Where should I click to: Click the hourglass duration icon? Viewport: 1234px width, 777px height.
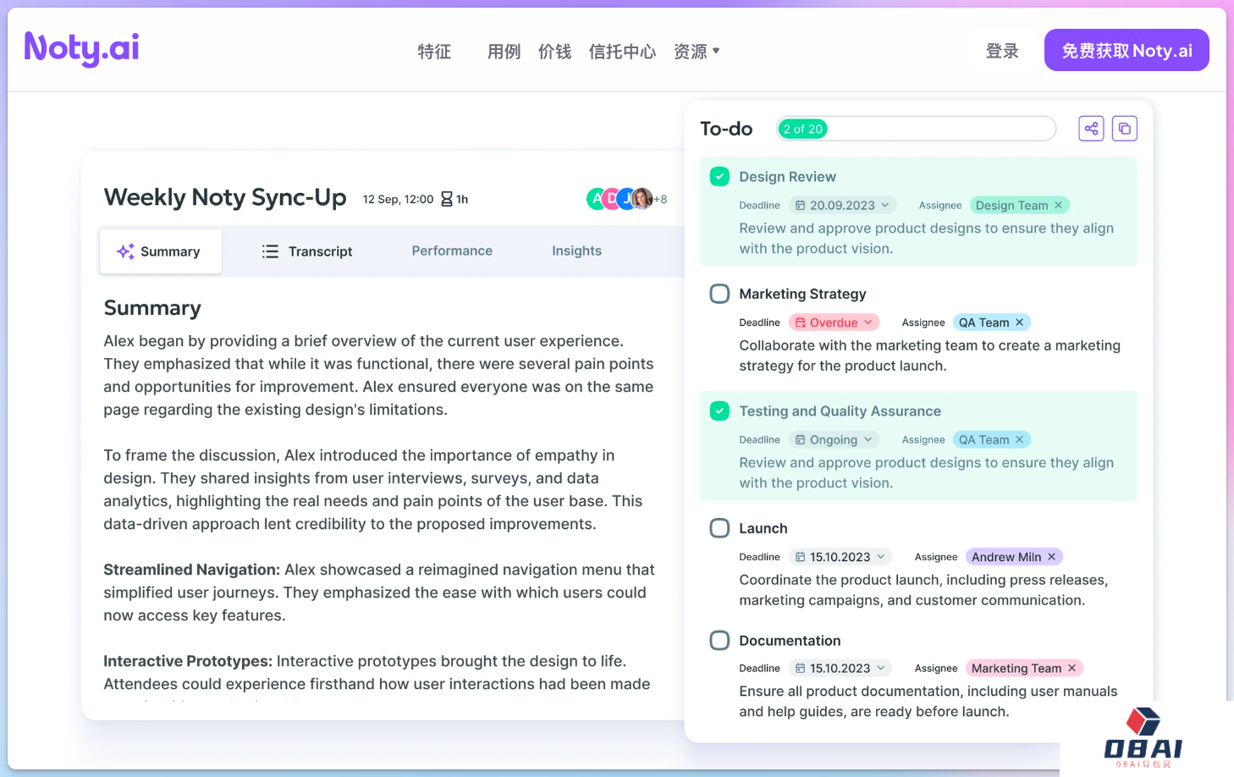click(447, 199)
